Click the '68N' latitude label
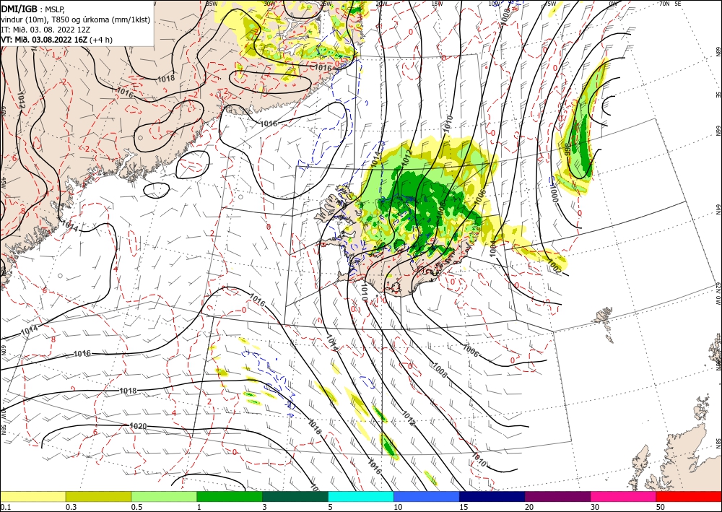The width and height of the screenshot is (722, 512). [718, 51]
